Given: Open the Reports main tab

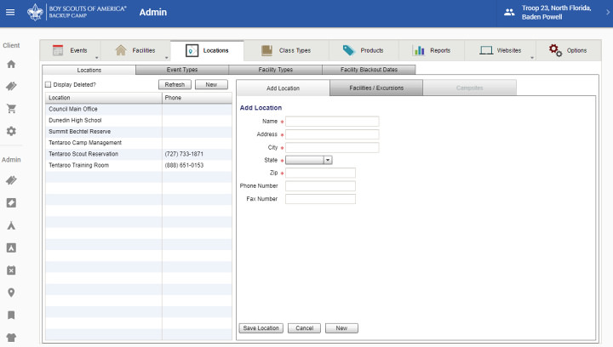Looking at the screenshot, I should click(x=432, y=50).
